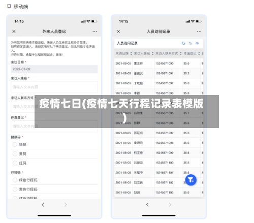254x223 pixels.
Task: Refresh the 人员访问记录 table
Action: tap(183, 43)
